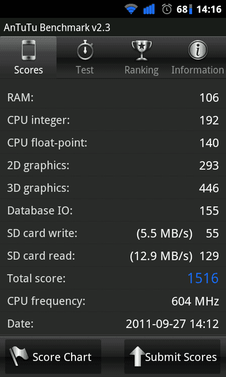Tap the SD card read row
The width and height of the screenshot is (226, 377).
pos(113,255)
